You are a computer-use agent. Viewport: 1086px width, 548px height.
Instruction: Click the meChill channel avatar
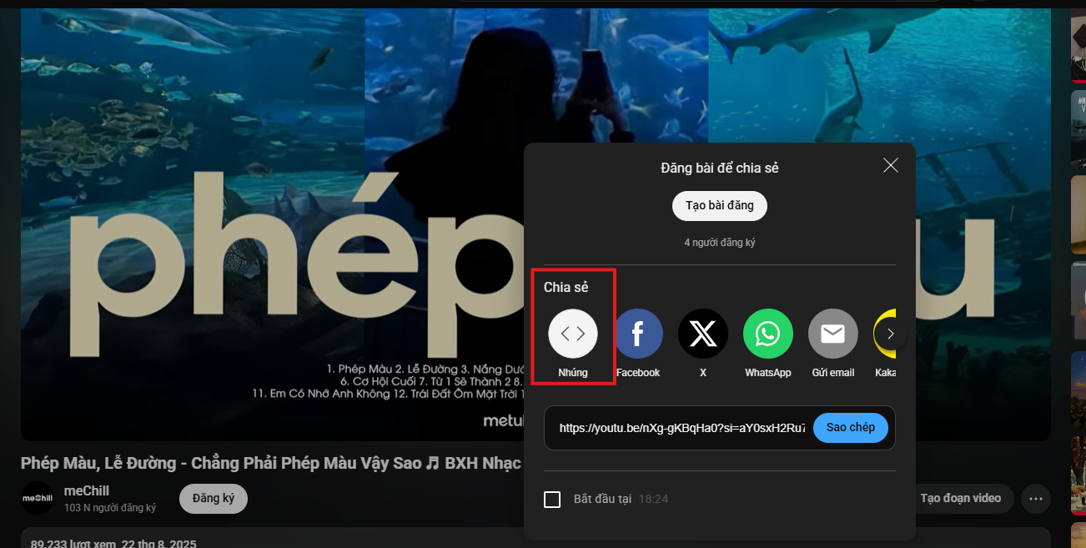point(38,498)
